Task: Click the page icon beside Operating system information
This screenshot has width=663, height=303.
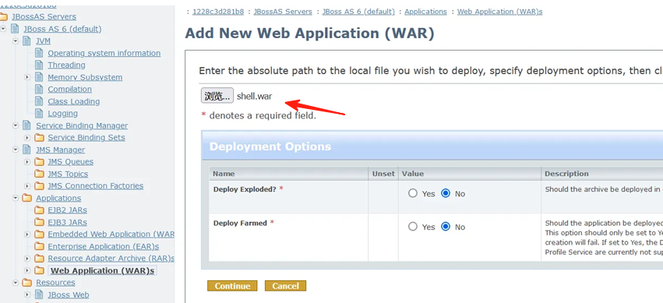Action: click(x=39, y=53)
